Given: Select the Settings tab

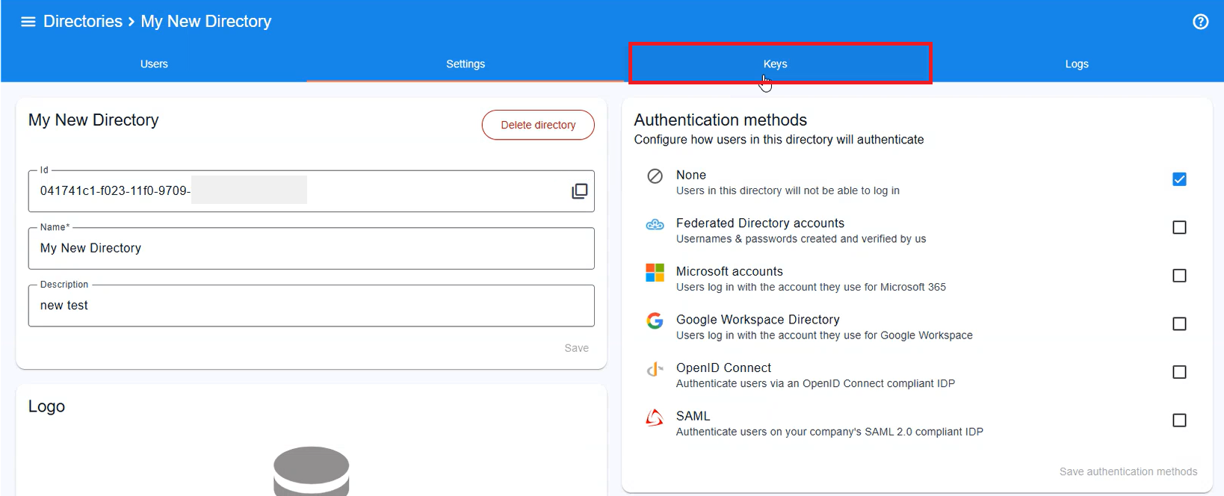Looking at the screenshot, I should tap(466, 64).
